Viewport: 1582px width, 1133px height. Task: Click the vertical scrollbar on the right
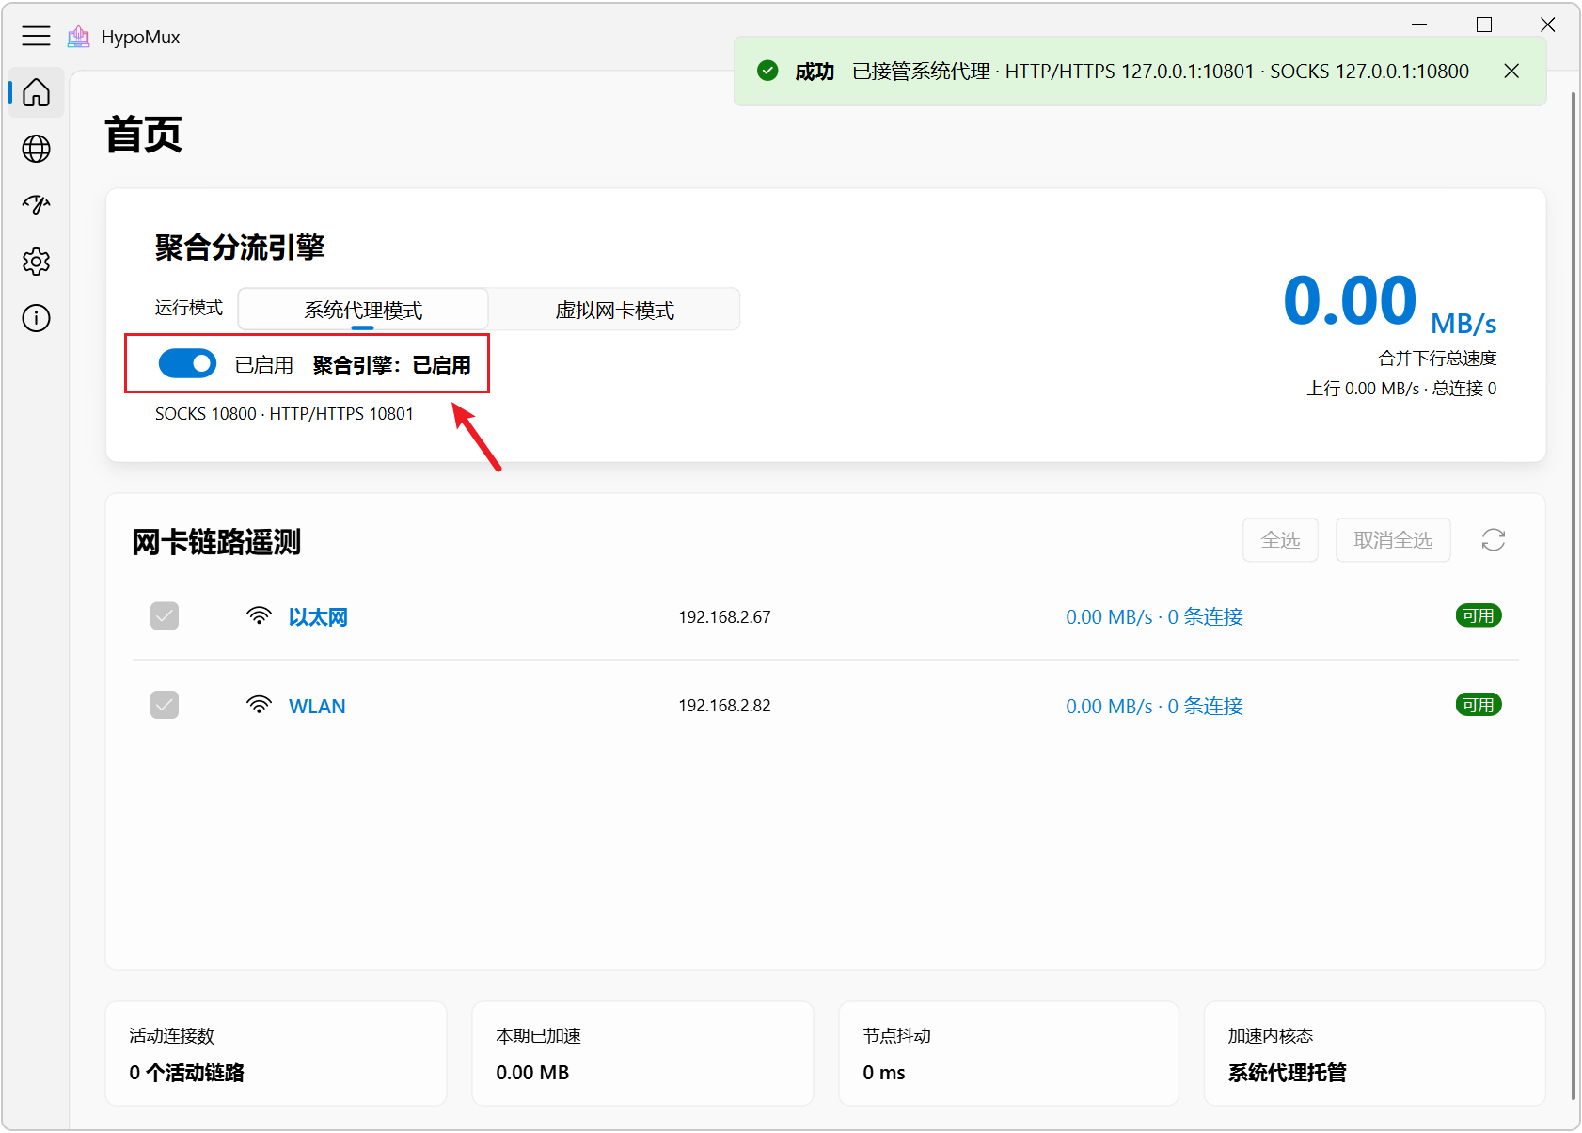(x=1574, y=595)
